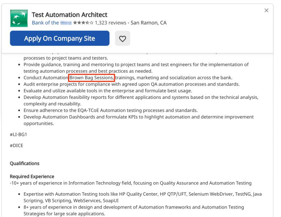This screenshot has width=281, height=217.
Task: Click the Ensure adherence to EQA-TCoE bullet
Action: pyautogui.click(x=110, y=110)
